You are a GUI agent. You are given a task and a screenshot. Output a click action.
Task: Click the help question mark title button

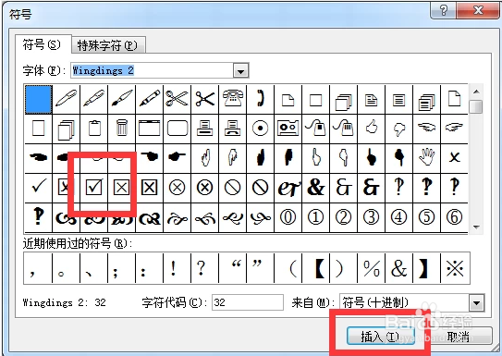[x=444, y=10]
